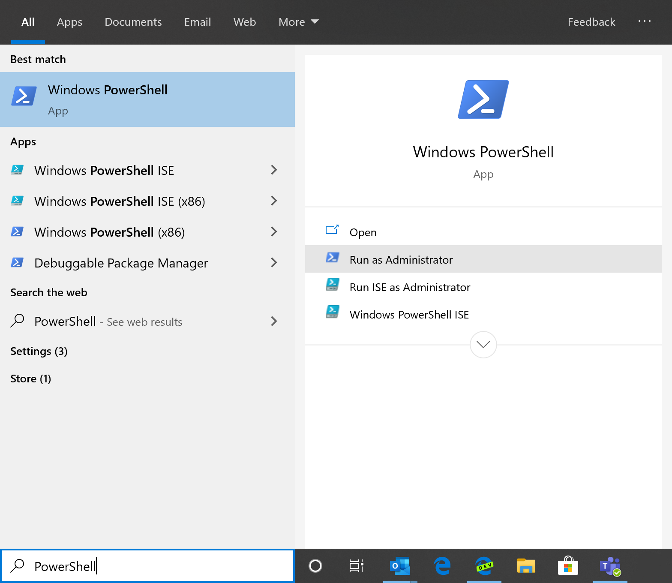
Task: Expand Debuggable Package Manager arrow
Action: [x=274, y=263]
